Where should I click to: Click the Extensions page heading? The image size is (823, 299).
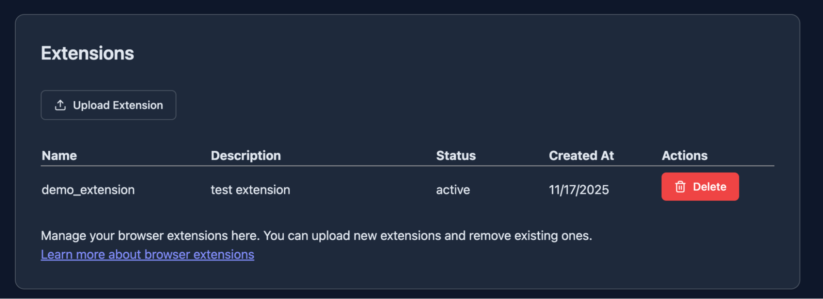coord(87,53)
